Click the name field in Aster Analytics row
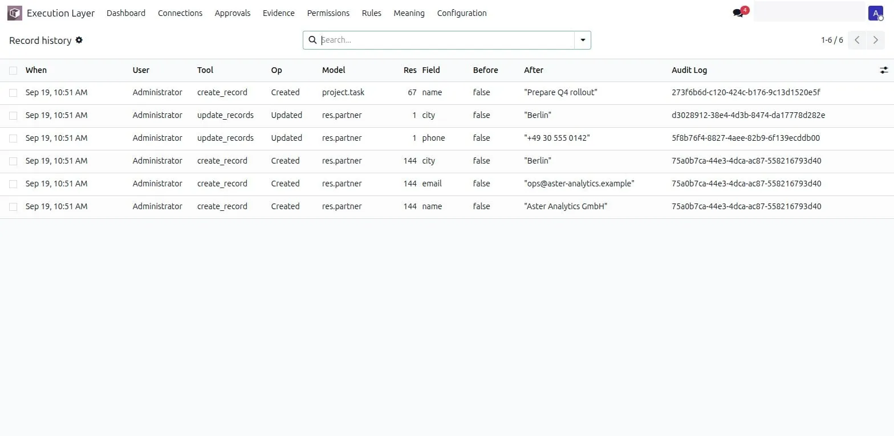The image size is (894, 436). tap(432, 206)
